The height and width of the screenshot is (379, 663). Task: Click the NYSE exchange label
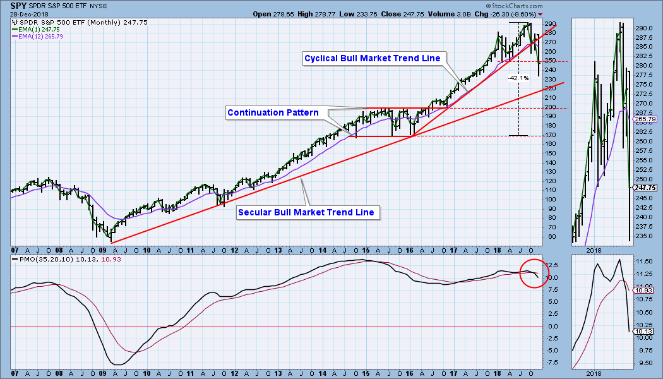98,6
